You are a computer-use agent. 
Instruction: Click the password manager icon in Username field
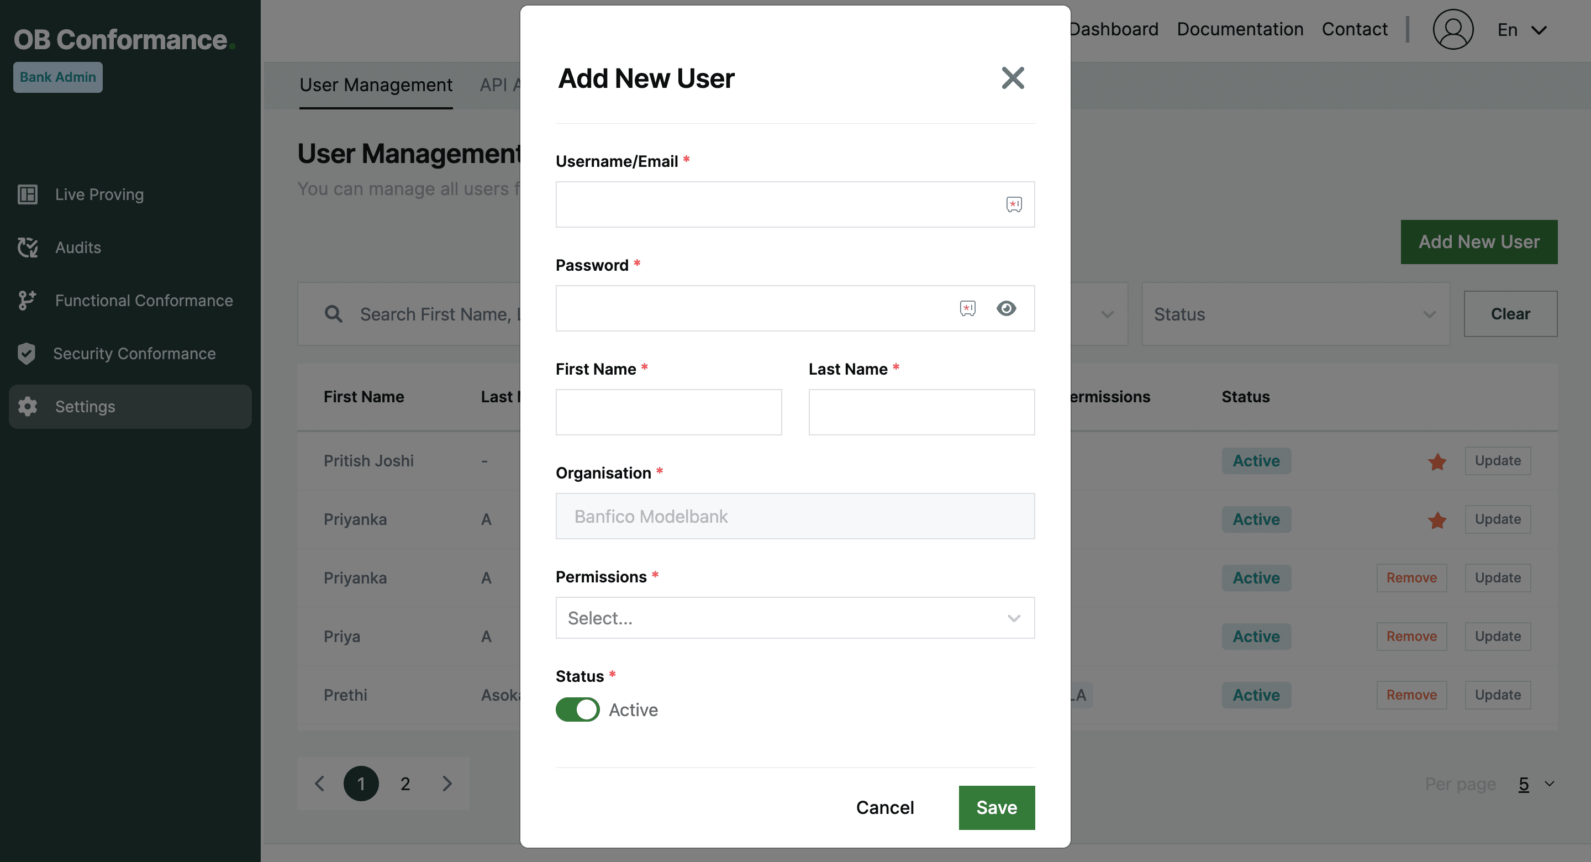click(1014, 204)
